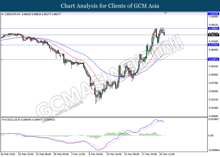Select the 0.97353 support level label
The height and width of the screenshot is (157, 220).
click(x=213, y=45)
